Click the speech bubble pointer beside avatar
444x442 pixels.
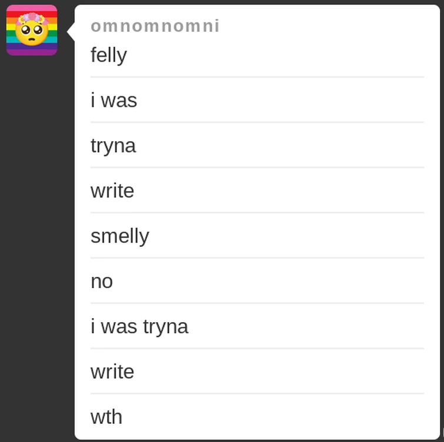coord(71,31)
